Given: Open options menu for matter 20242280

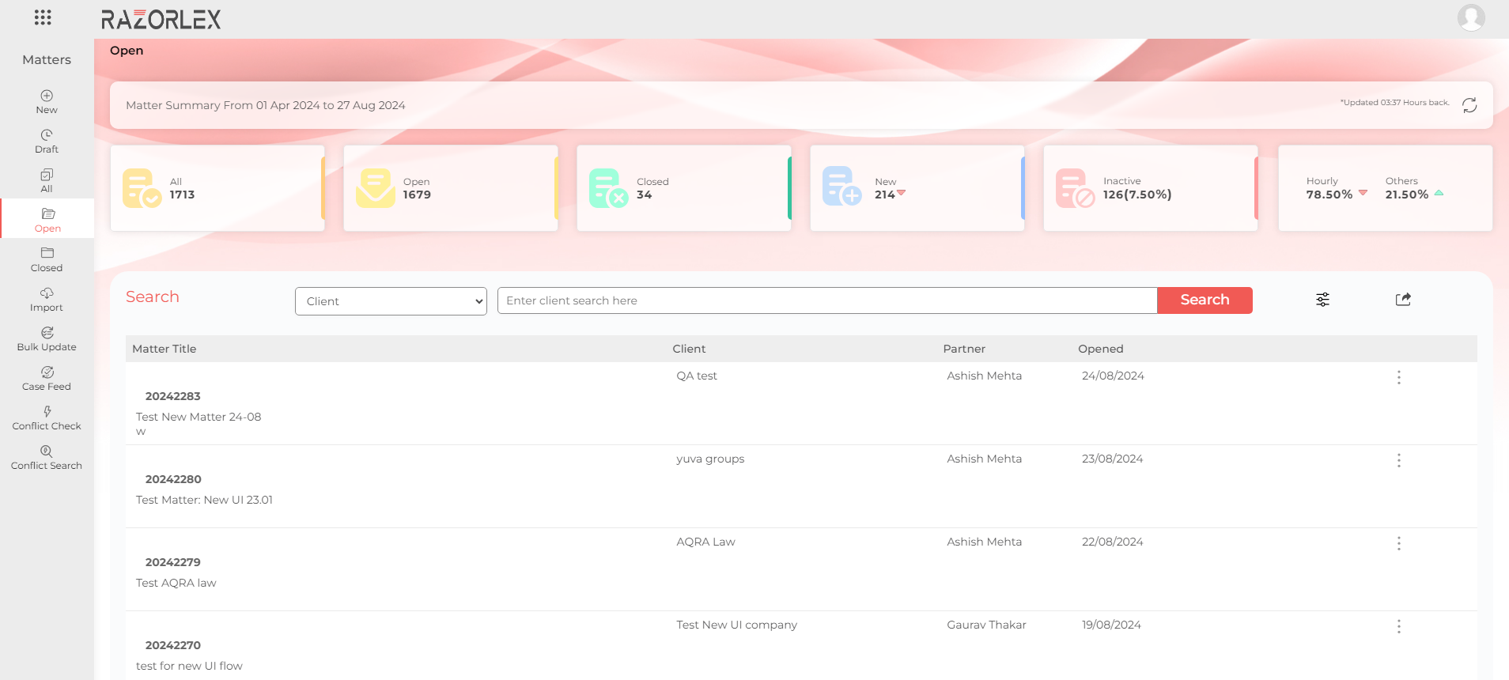Looking at the screenshot, I should click(x=1398, y=460).
